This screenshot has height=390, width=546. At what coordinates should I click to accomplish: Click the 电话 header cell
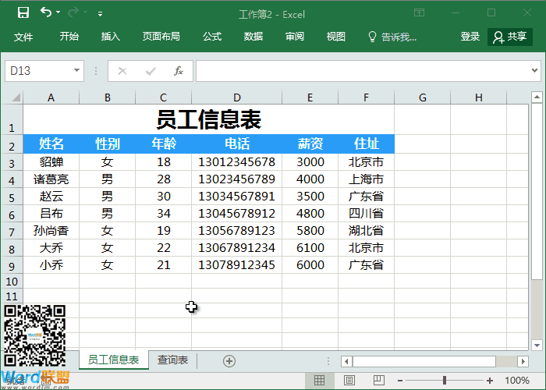pos(237,144)
